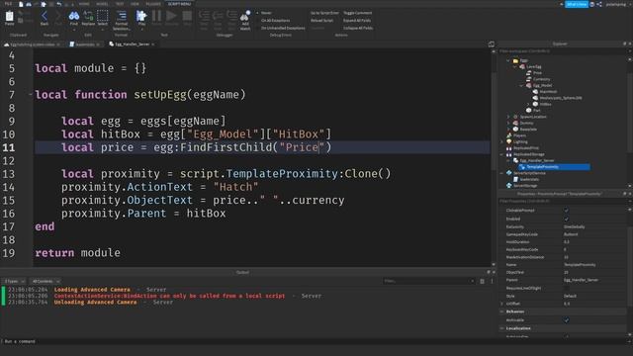
Task: Click the expand editor icon above code
Action: coord(492,44)
